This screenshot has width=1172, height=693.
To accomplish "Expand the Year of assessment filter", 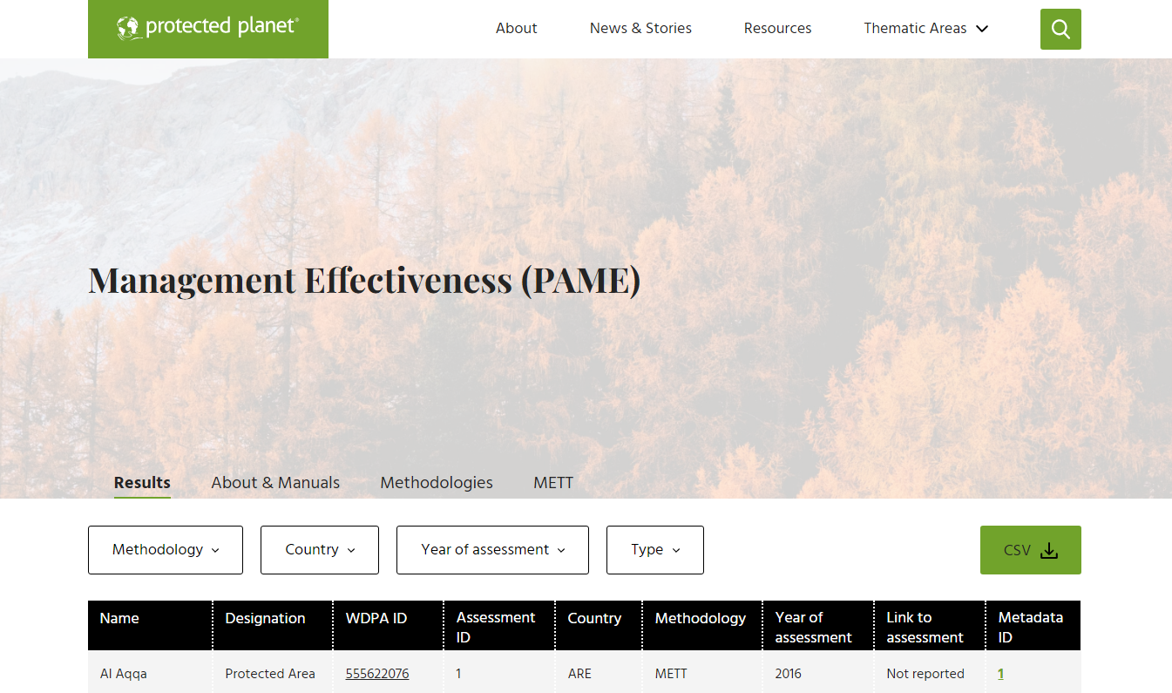I will [492, 550].
